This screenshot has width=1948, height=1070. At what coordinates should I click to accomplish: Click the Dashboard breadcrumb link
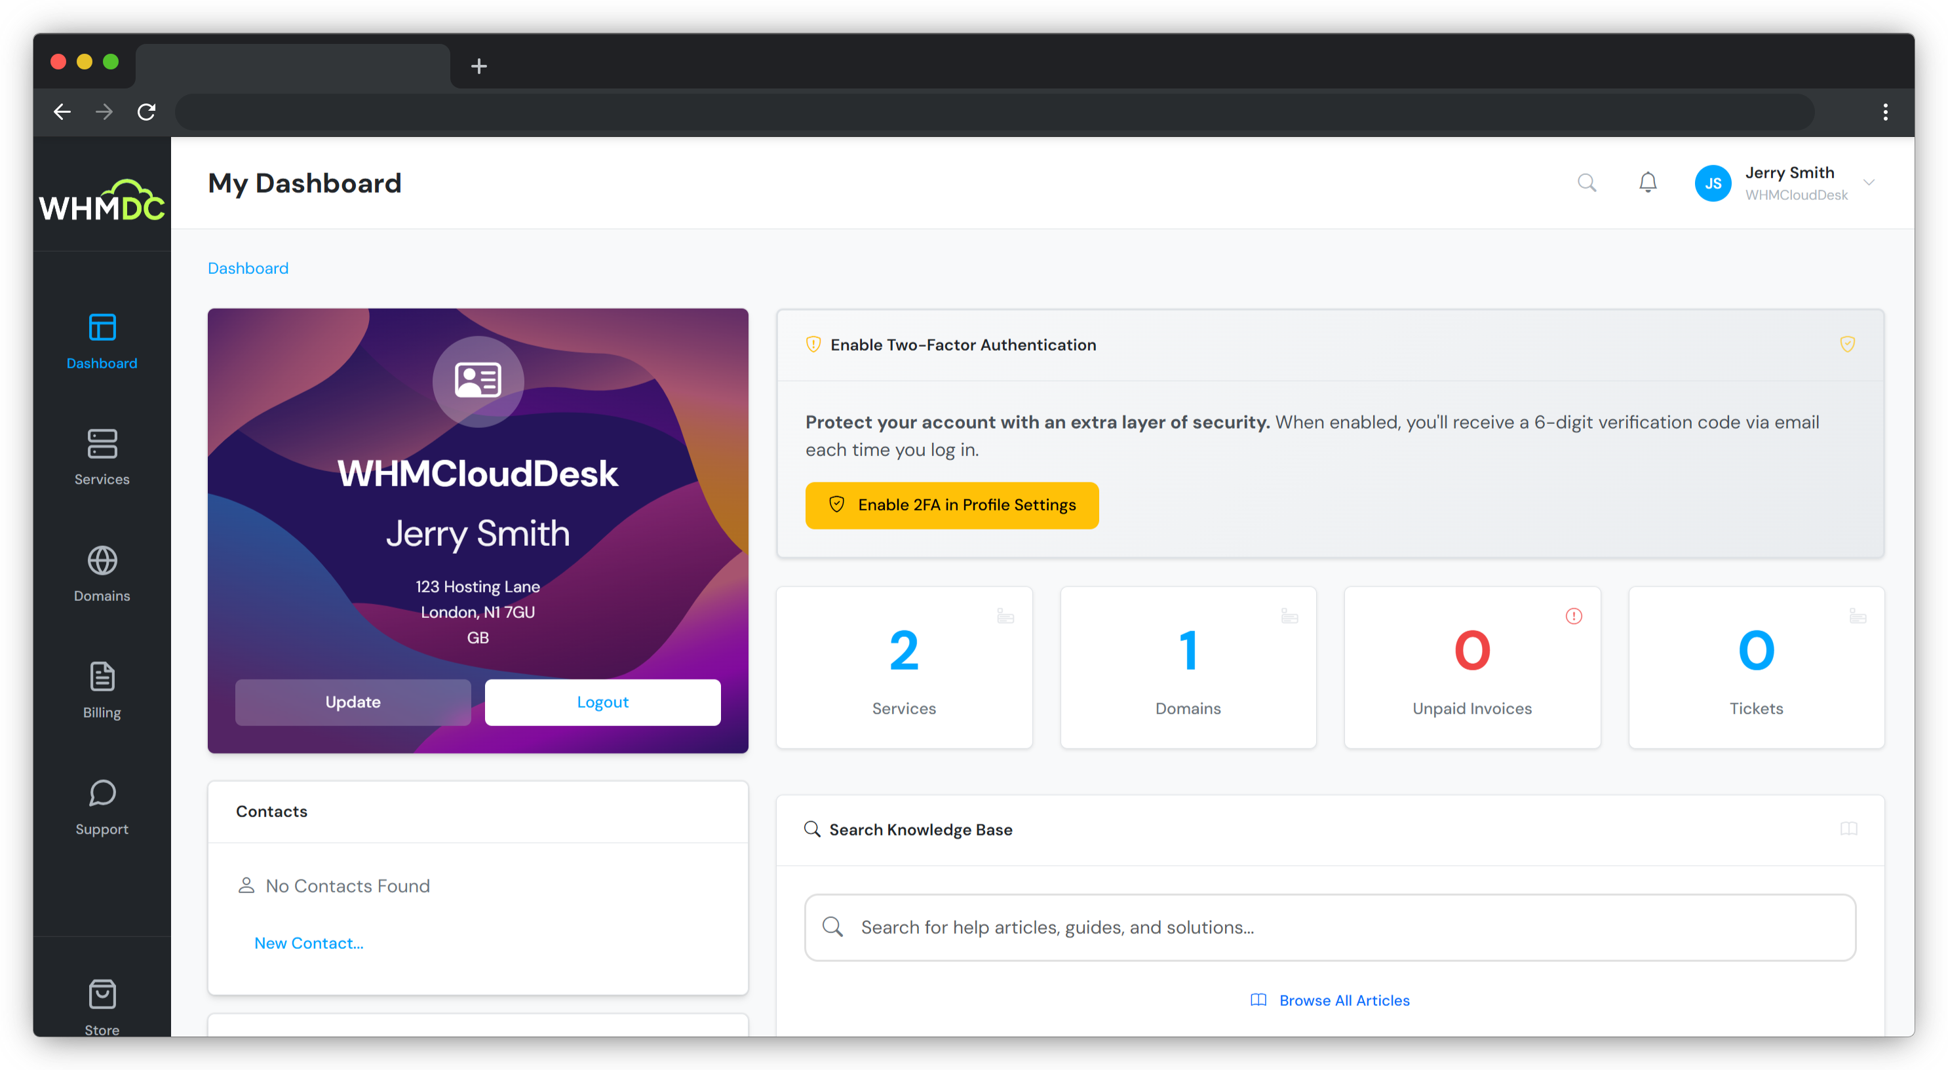tap(248, 269)
